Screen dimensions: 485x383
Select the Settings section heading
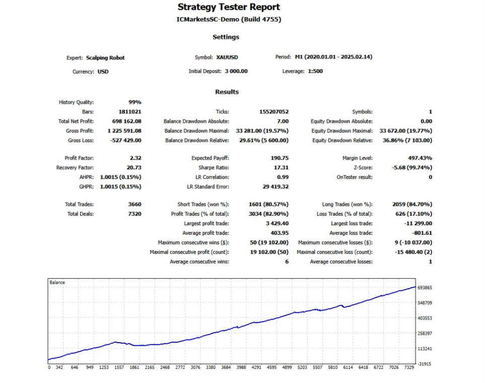pyautogui.click(x=226, y=37)
